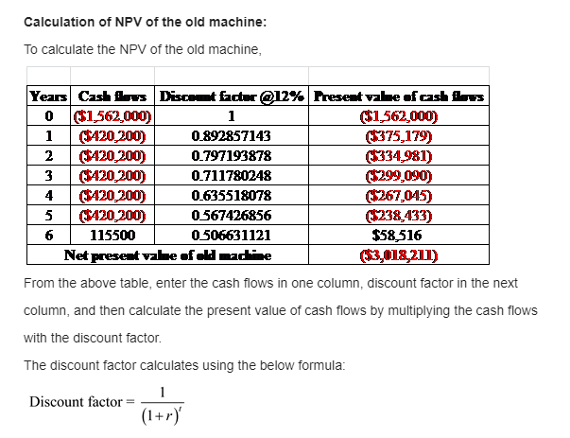570x438 pixels.
Task: Click the discount factor 0.711780248 cell
Action: [x=232, y=176]
